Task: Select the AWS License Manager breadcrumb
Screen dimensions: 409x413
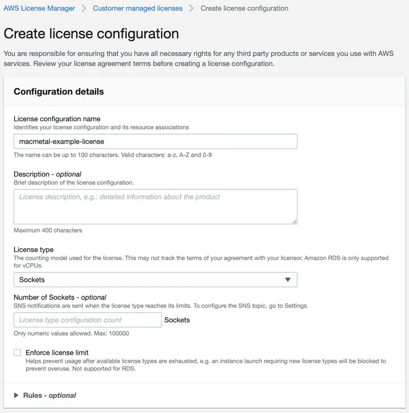Action: tap(39, 8)
